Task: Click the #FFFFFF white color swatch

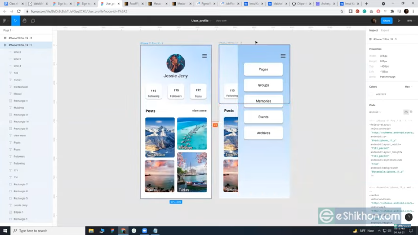Action: (371, 95)
